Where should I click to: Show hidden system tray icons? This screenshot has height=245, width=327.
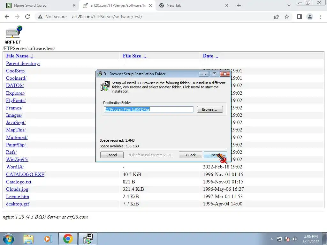(x=271, y=239)
